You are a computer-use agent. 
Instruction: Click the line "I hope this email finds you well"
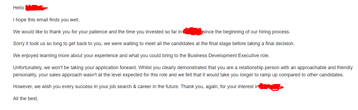[46, 20]
